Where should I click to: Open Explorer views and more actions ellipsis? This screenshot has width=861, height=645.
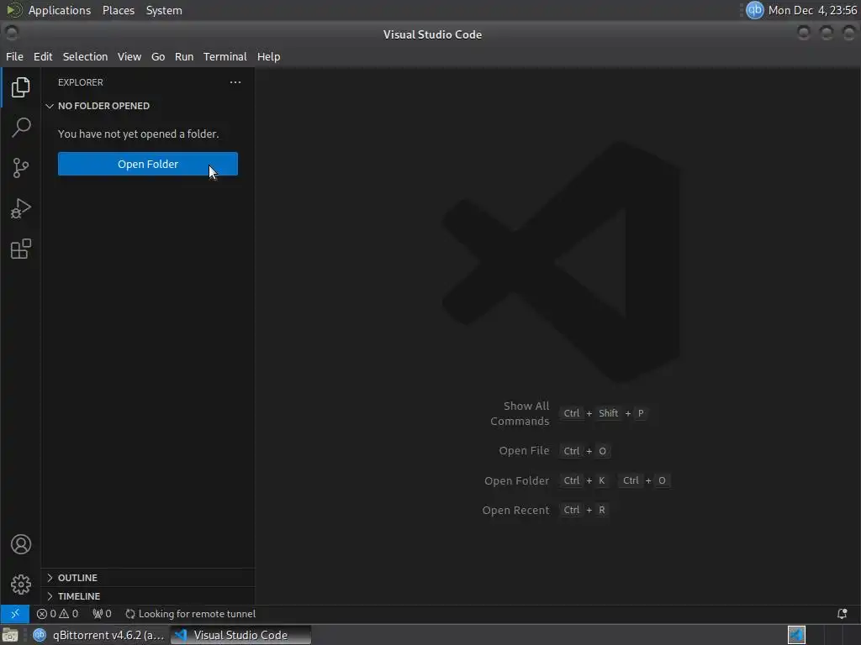(235, 82)
